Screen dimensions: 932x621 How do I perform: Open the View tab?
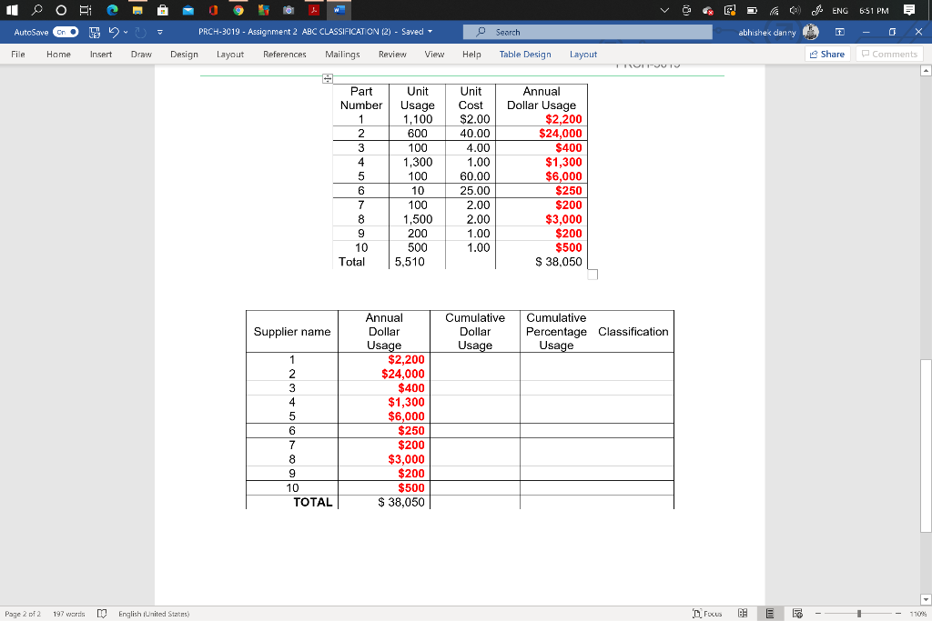[x=434, y=54]
